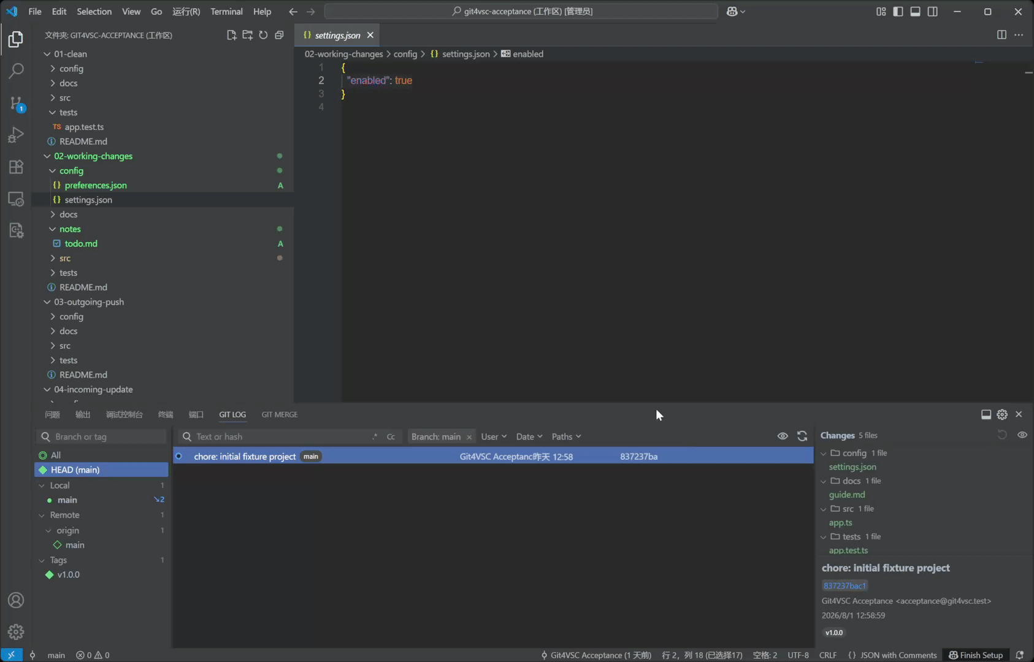Viewport: 1034px width, 662px height.
Task: Go forward in navigation history
Action: point(310,11)
